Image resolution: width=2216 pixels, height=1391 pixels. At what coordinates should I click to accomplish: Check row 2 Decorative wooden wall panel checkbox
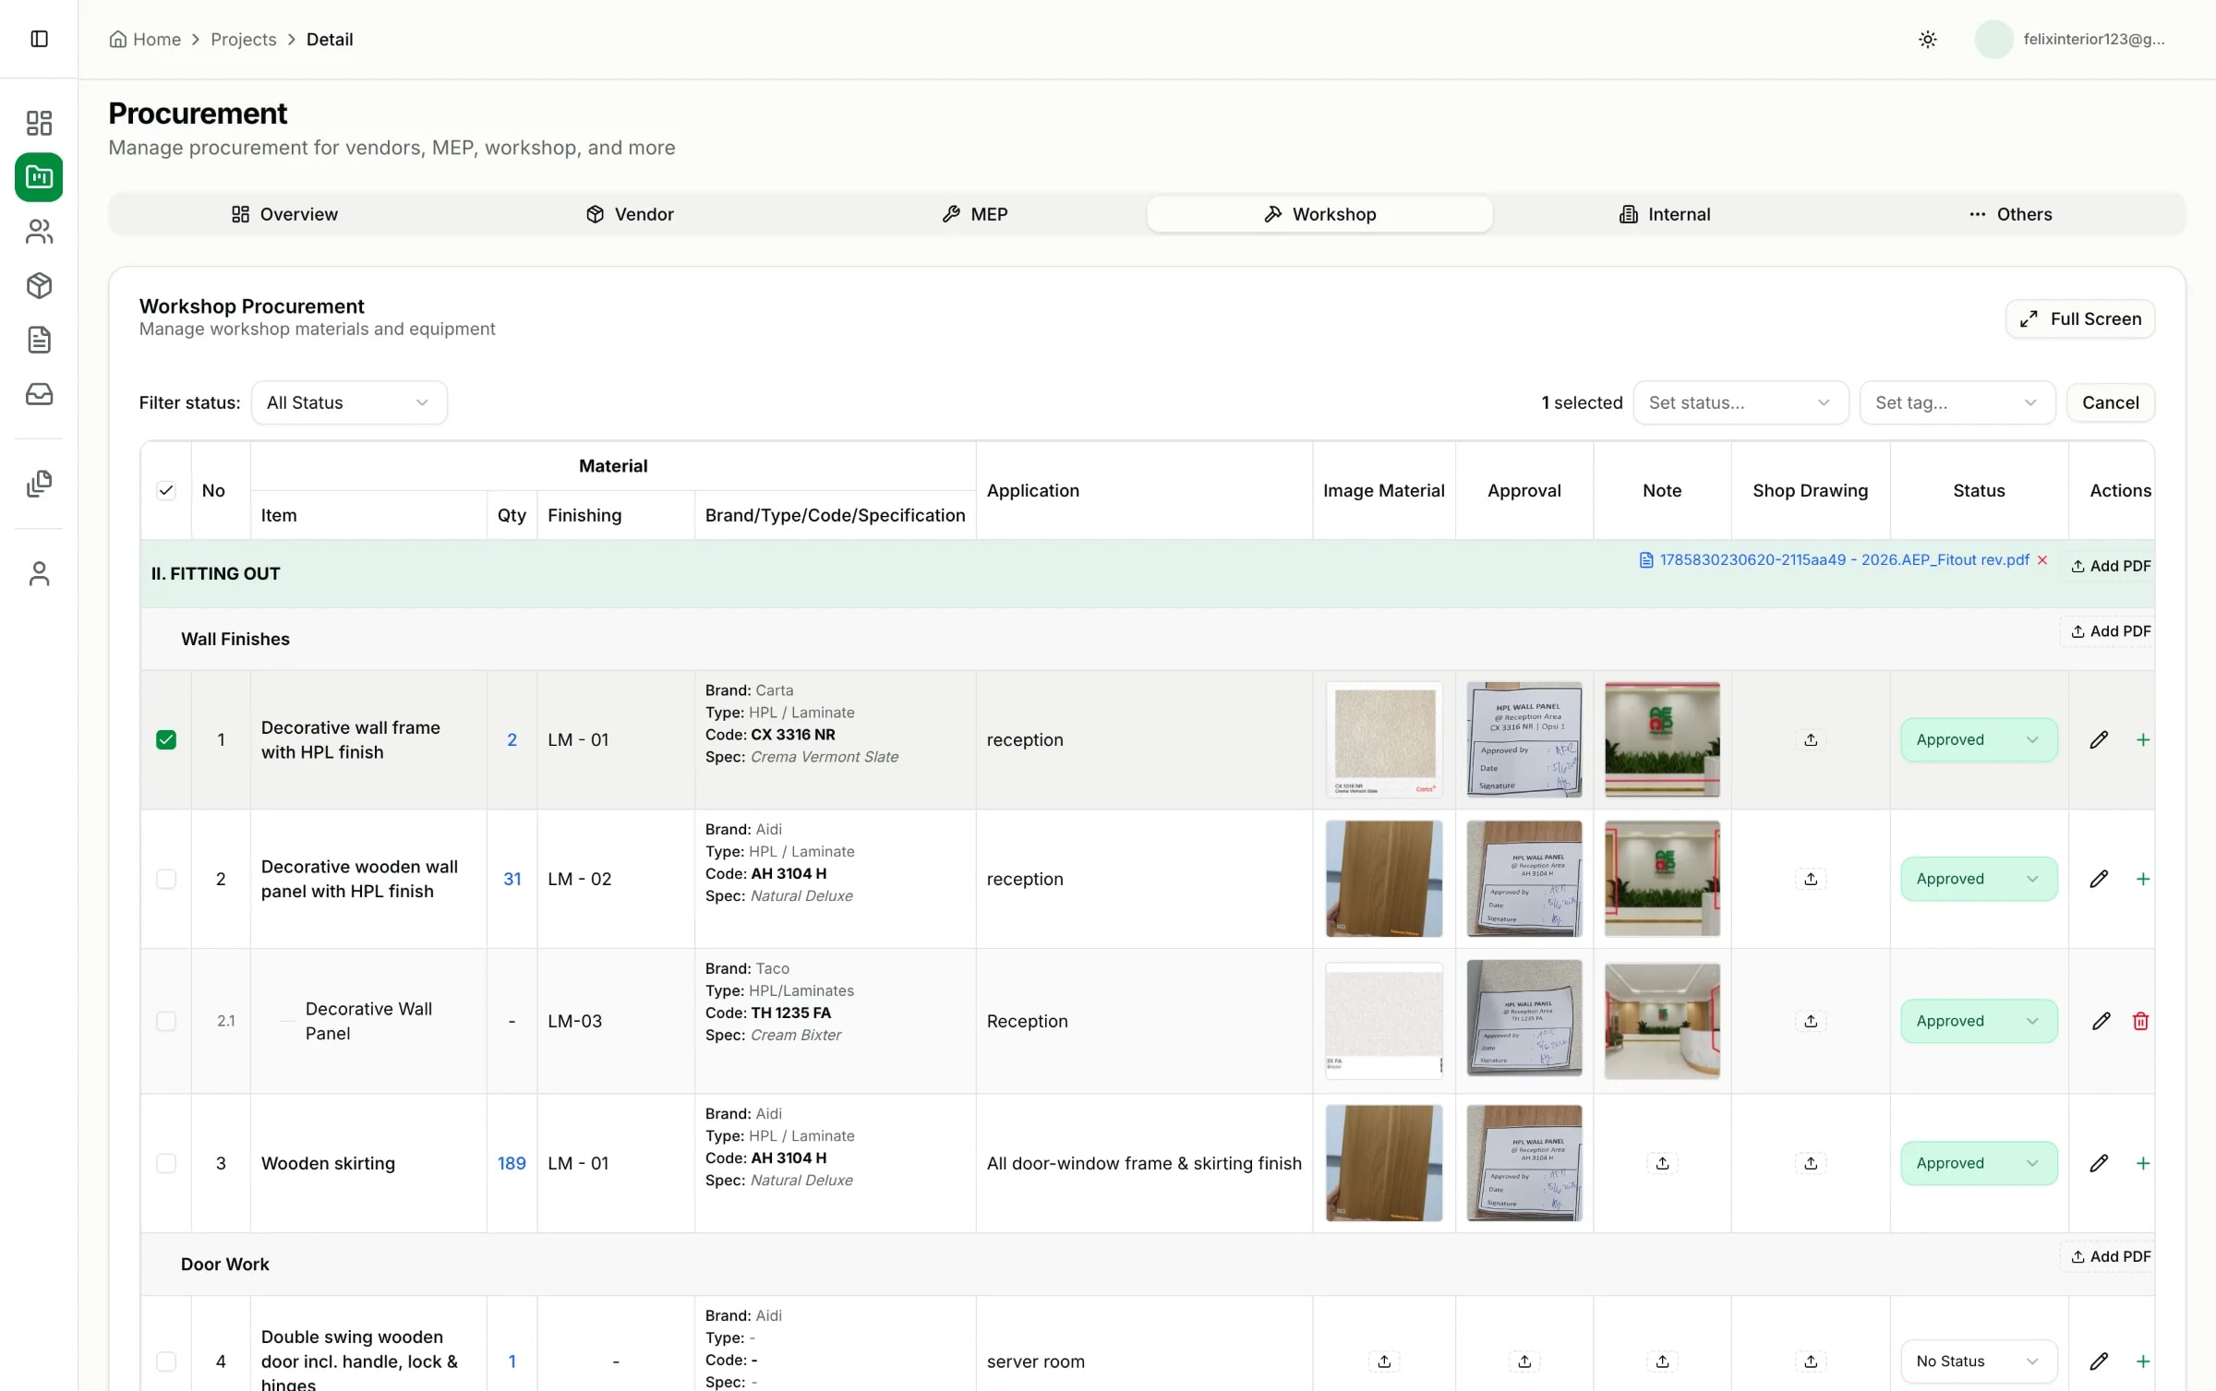click(166, 879)
